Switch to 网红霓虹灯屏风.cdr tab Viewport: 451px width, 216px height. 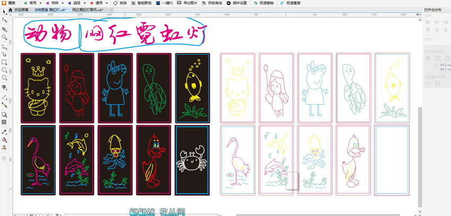click(88, 10)
